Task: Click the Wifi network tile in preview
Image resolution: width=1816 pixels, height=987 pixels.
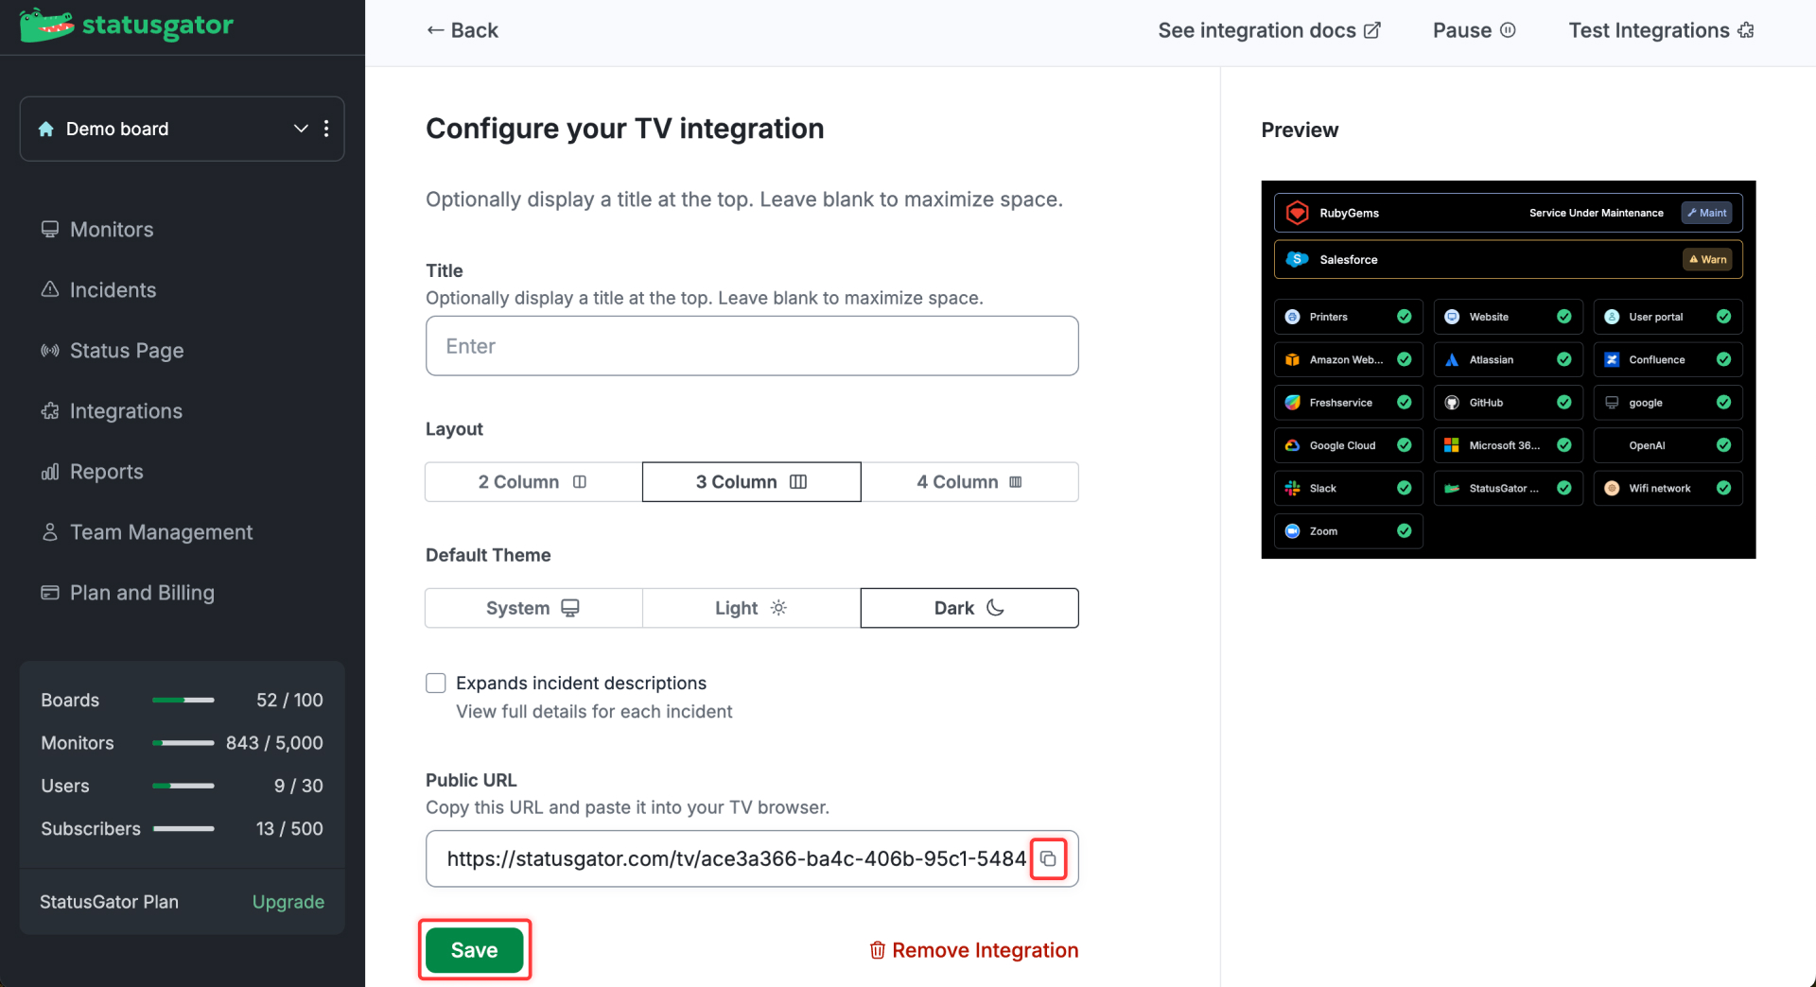Action: pyautogui.click(x=1668, y=489)
